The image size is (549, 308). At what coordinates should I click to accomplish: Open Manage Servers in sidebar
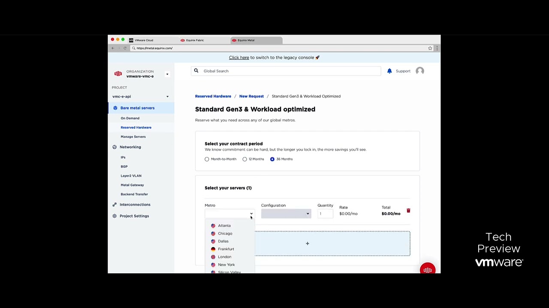point(133,137)
